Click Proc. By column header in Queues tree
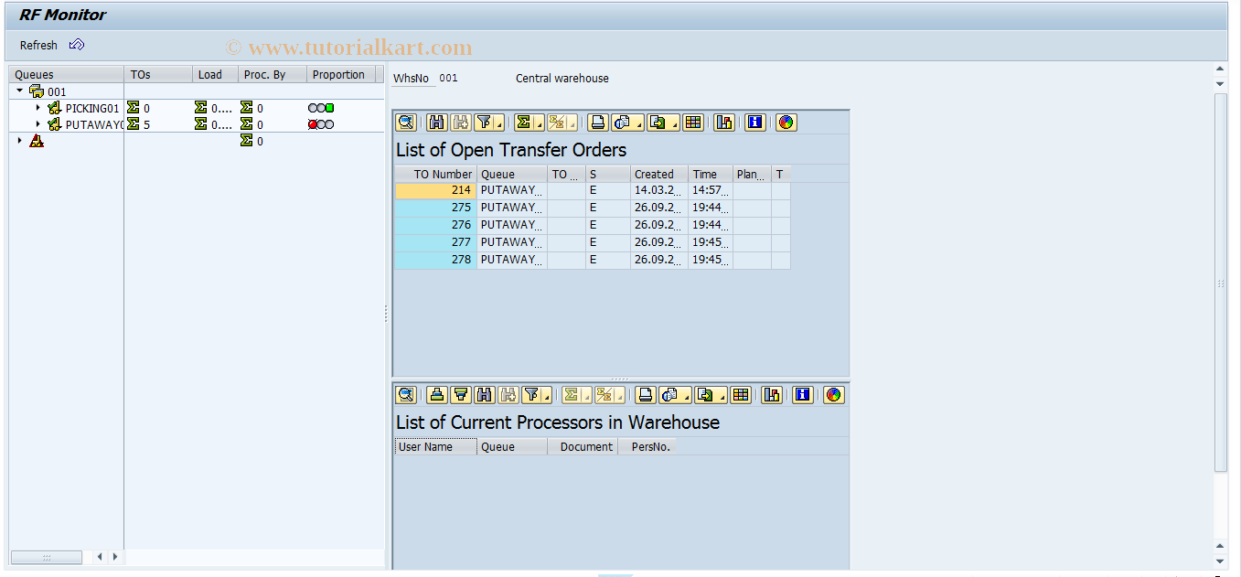Screen dimensions: 1241x577 pos(273,75)
